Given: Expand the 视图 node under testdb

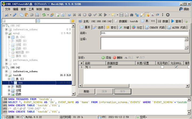Looking at the screenshot, I should (x=9, y=86).
